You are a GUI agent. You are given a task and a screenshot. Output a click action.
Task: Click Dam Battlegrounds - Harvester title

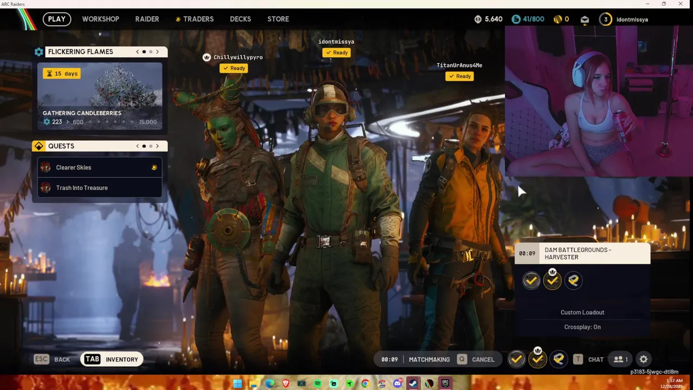point(578,253)
